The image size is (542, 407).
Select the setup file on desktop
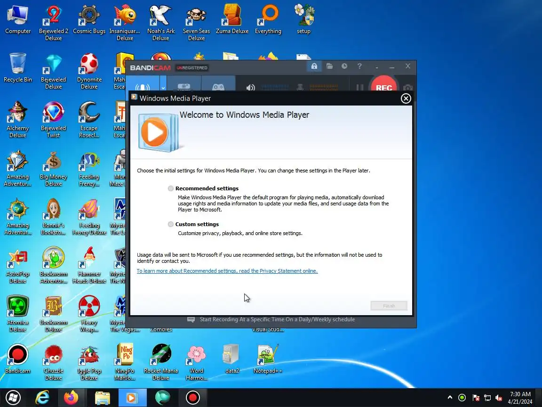[304, 19]
